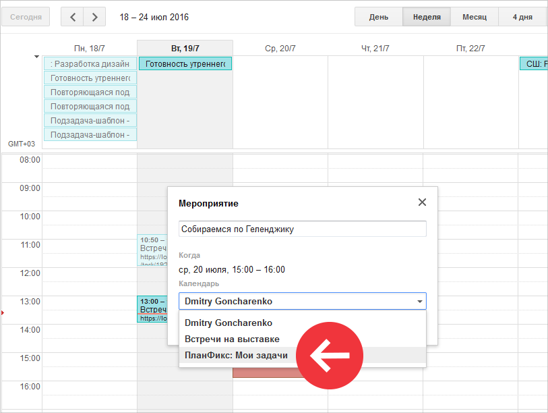Open the Календарь dropdown showing Dmitry Goncharenko
Image resolution: width=548 pixels, height=413 pixels.
click(302, 301)
